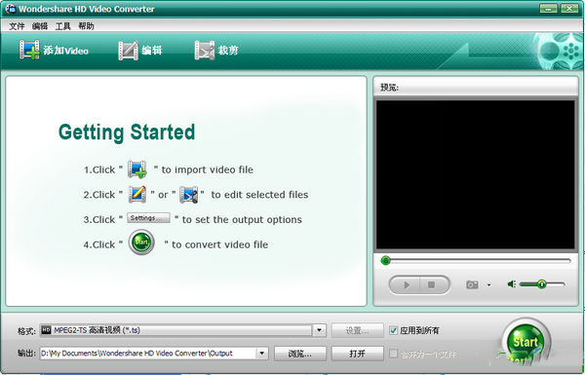Expand the snapshot options arrow
The width and height of the screenshot is (585, 375).
point(488,285)
